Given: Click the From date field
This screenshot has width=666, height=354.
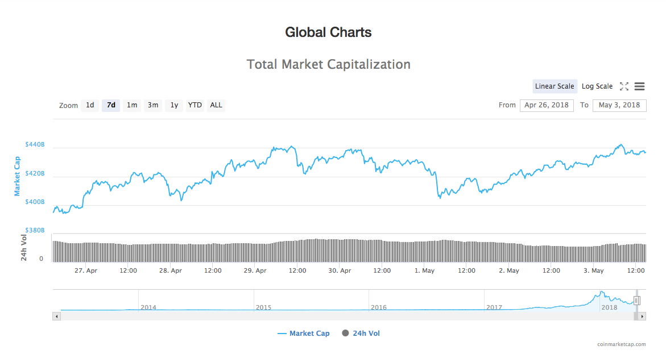Looking at the screenshot, I should [547, 105].
